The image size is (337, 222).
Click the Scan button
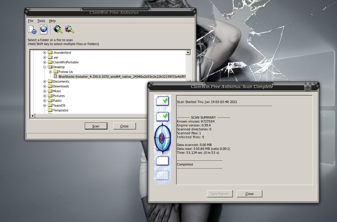(x=96, y=126)
